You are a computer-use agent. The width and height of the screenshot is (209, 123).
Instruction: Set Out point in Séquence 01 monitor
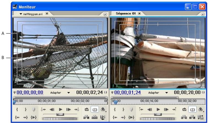pyautogui.click(x=123, y=110)
